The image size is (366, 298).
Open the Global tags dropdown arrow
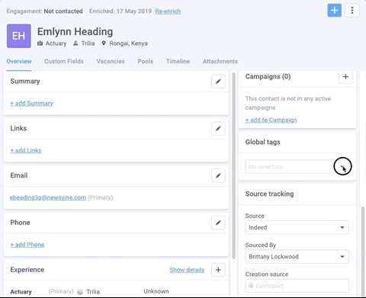pos(342,167)
